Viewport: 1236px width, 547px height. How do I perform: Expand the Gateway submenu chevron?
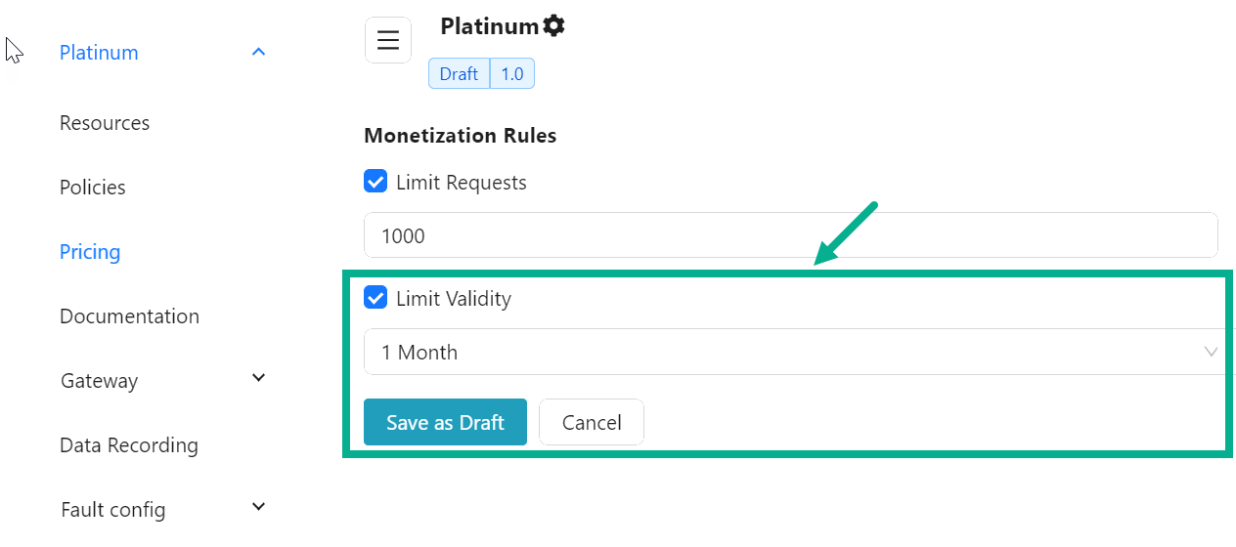point(258,378)
